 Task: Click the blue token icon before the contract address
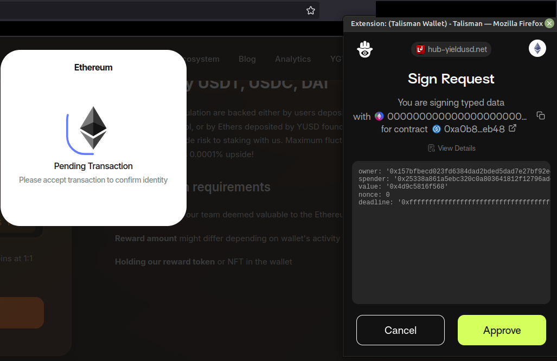[437, 129]
